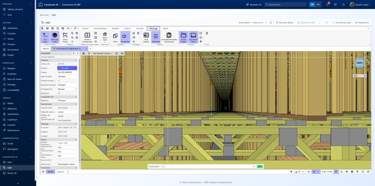Pin the Propriétés panel
The image size is (375, 186).
(x=73, y=53)
